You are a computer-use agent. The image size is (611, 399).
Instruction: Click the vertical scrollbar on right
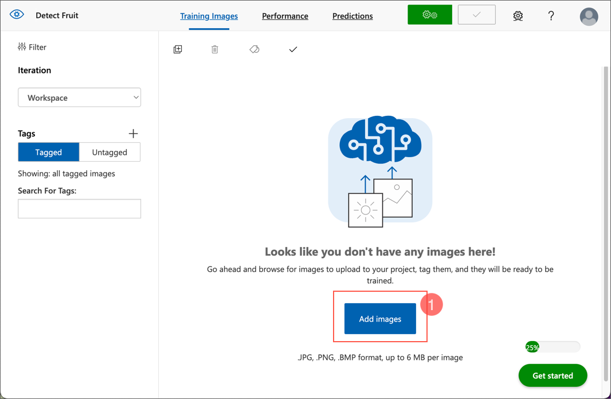605,224
